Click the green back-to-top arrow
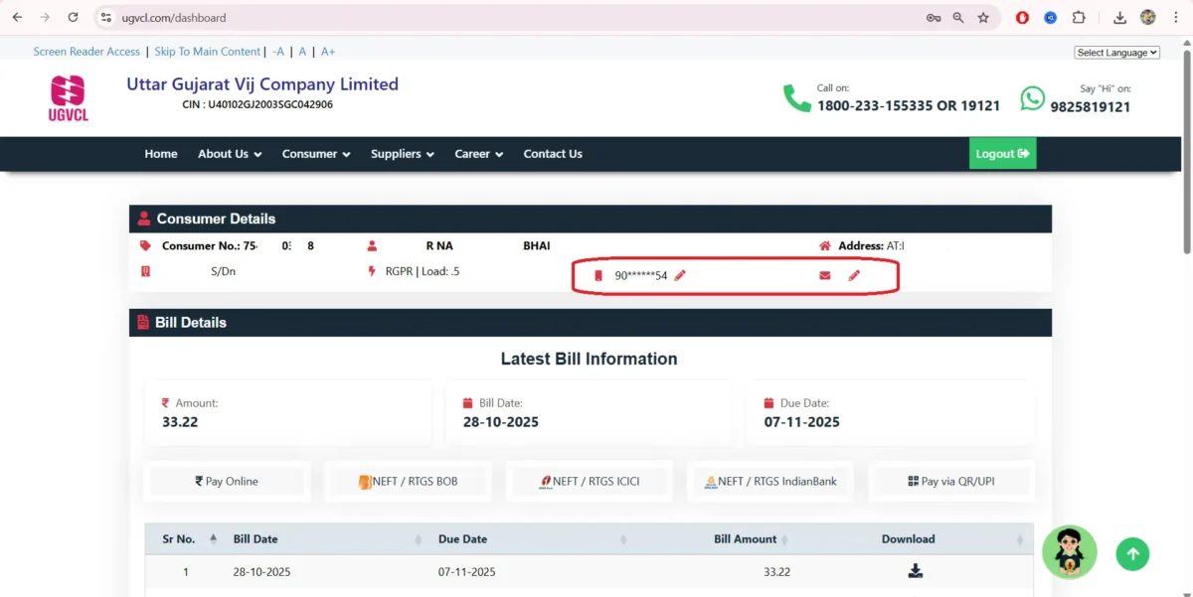 point(1132,553)
